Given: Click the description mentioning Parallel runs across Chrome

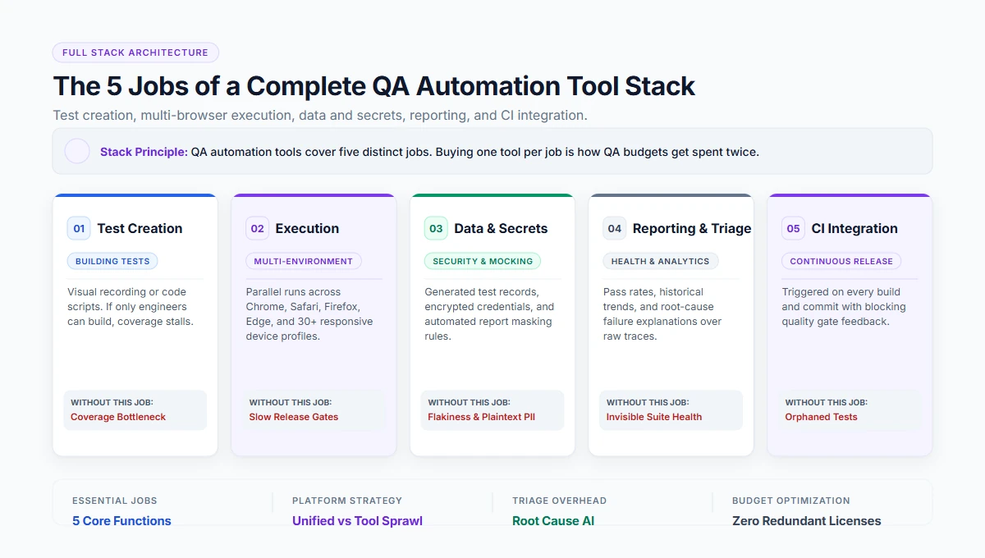Looking at the screenshot, I should pos(309,314).
